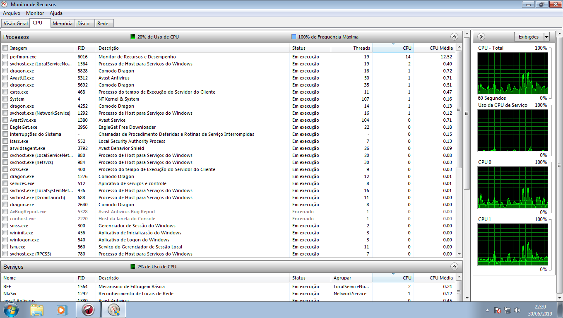The image size is (563, 318).
Task: Show hidden tray icons arrow
Action: pyautogui.click(x=488, y=310)
